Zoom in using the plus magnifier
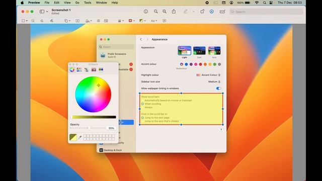This screenshot has height=181, width=322. point(165,12)
